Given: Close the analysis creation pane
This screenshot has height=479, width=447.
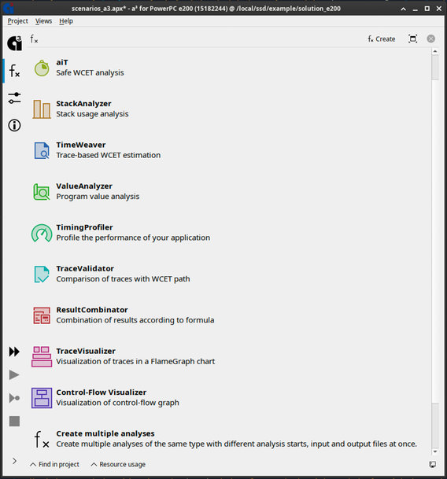Looking at the screenshot, I should [x=430, y=39].
